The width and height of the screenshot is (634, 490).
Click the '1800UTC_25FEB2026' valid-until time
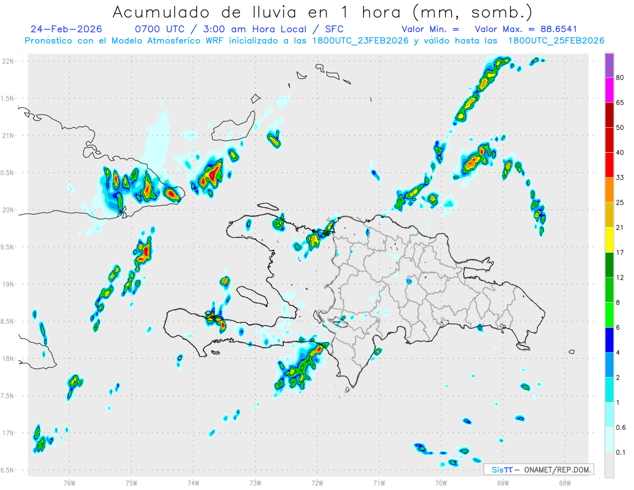[x=556, y=41]
